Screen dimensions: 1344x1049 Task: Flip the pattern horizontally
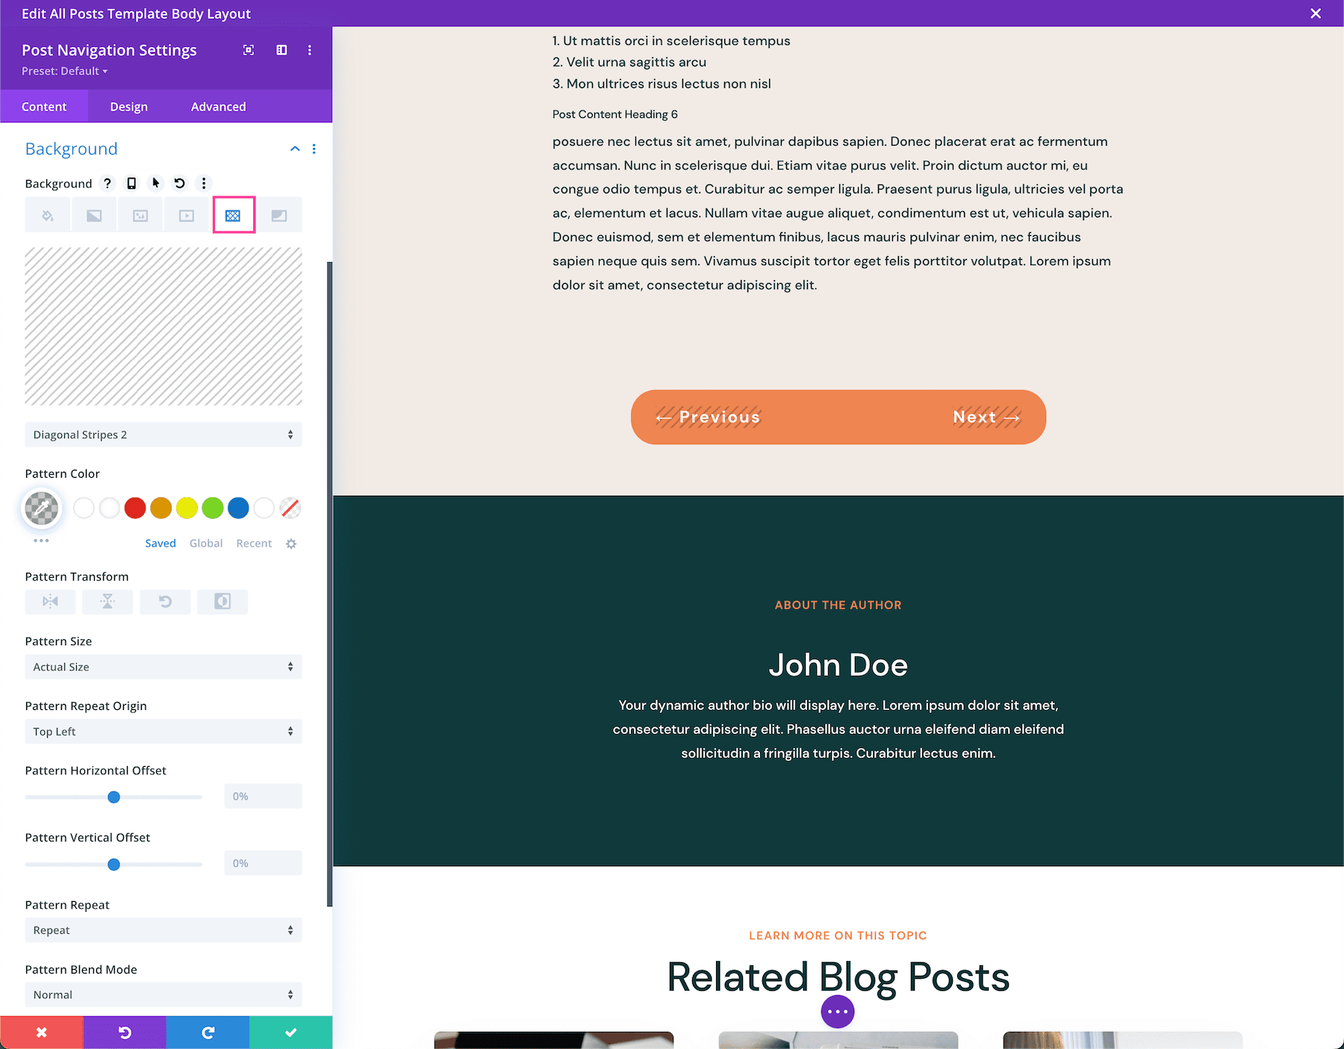pos(50,602)
